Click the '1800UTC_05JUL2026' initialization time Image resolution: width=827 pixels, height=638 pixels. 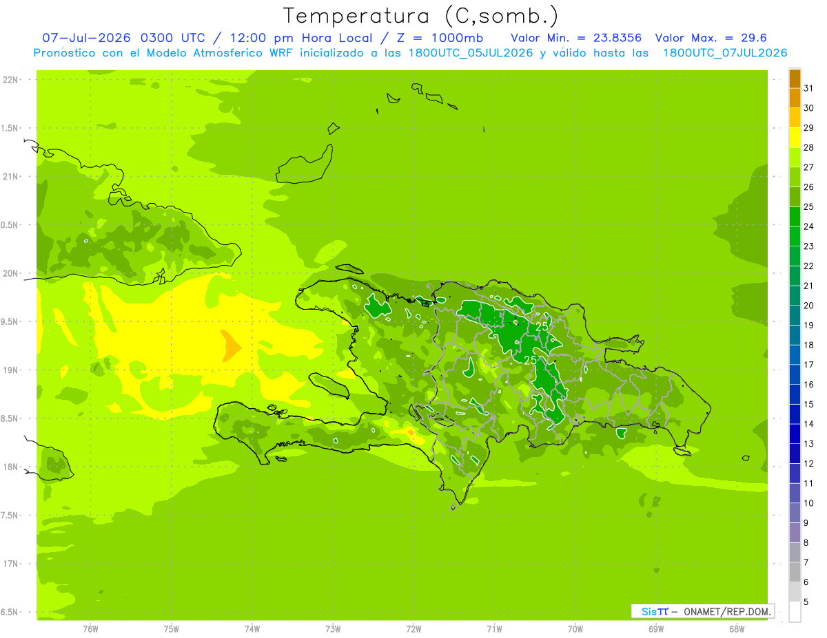(471, 53)
